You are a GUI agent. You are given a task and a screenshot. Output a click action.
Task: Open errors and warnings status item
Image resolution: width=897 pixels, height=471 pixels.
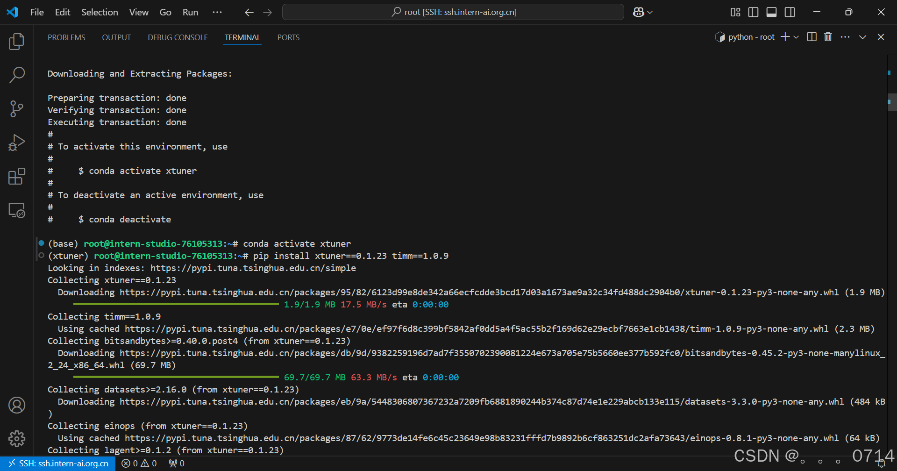coord(139,464)
